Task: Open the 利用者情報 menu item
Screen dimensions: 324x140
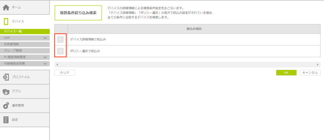Action: click(25, 44)
